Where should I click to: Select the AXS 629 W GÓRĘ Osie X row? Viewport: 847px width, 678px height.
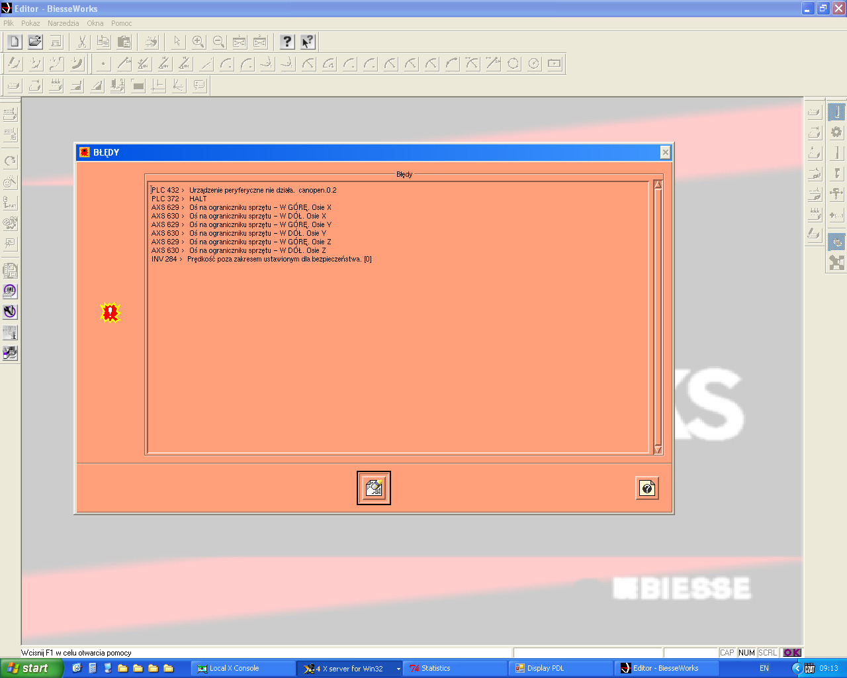pos(241,207)
